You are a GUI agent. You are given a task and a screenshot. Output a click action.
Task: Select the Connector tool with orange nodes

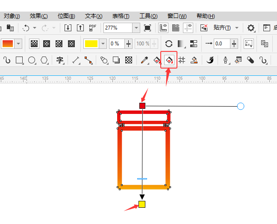click(88, 60)
